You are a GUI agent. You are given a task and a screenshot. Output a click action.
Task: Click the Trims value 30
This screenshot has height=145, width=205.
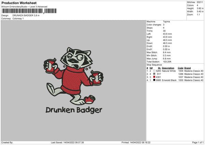click(x=164, y=31)
